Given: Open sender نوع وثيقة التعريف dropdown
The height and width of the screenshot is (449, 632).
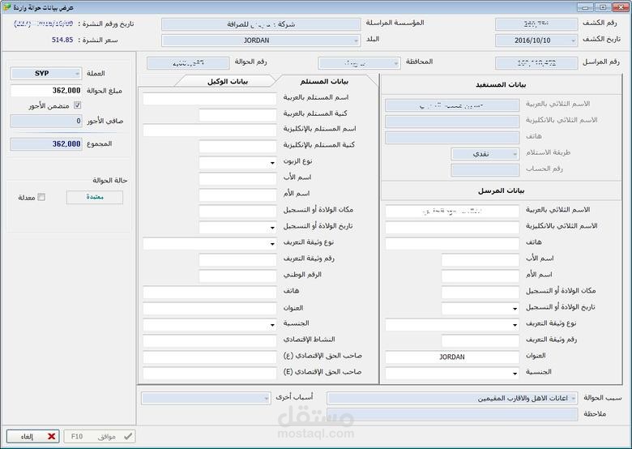Looking at the screenshot, I should pos(515,325).
